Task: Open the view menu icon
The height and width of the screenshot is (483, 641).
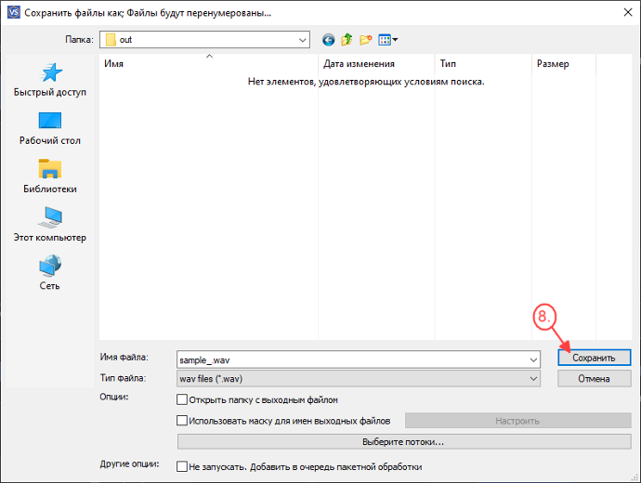Action: (x=388, y=40)
